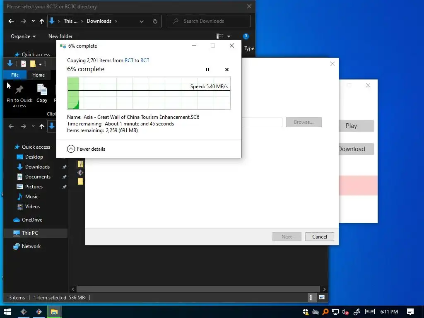Open the network tray icon
Viewport: 424px width, 318px height.
(335, 312)
